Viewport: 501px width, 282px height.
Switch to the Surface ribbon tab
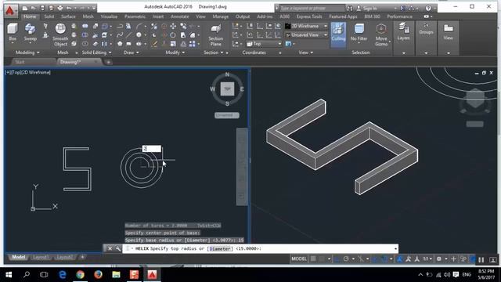point(68,16)
